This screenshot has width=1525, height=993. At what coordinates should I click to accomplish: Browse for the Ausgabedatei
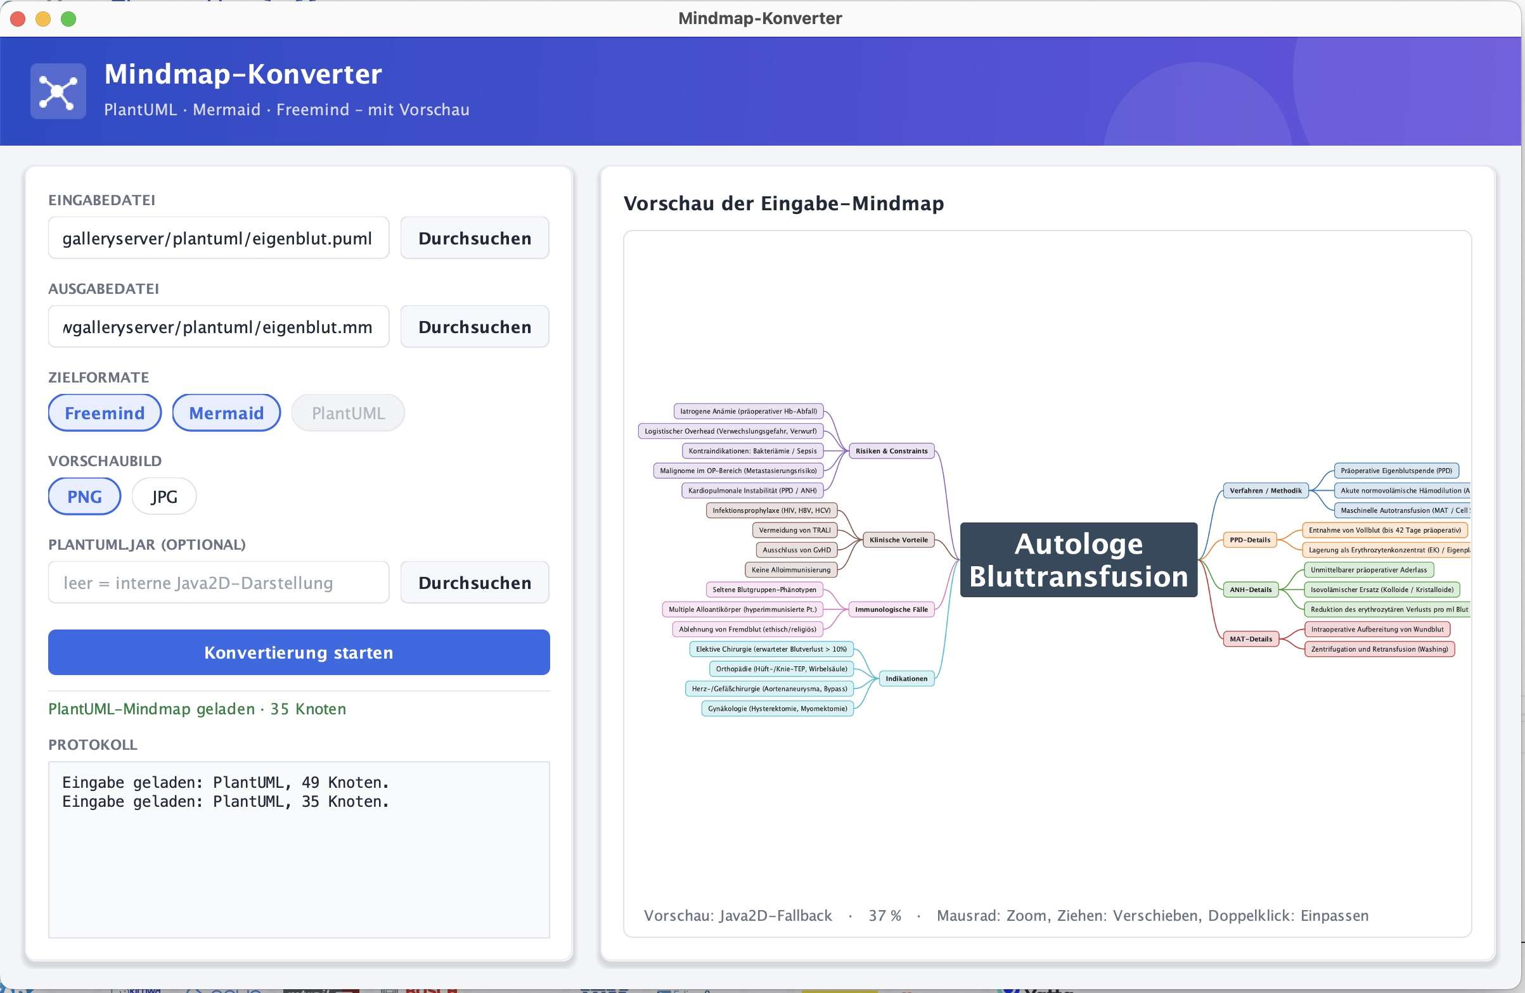click(x=475, y=327)
